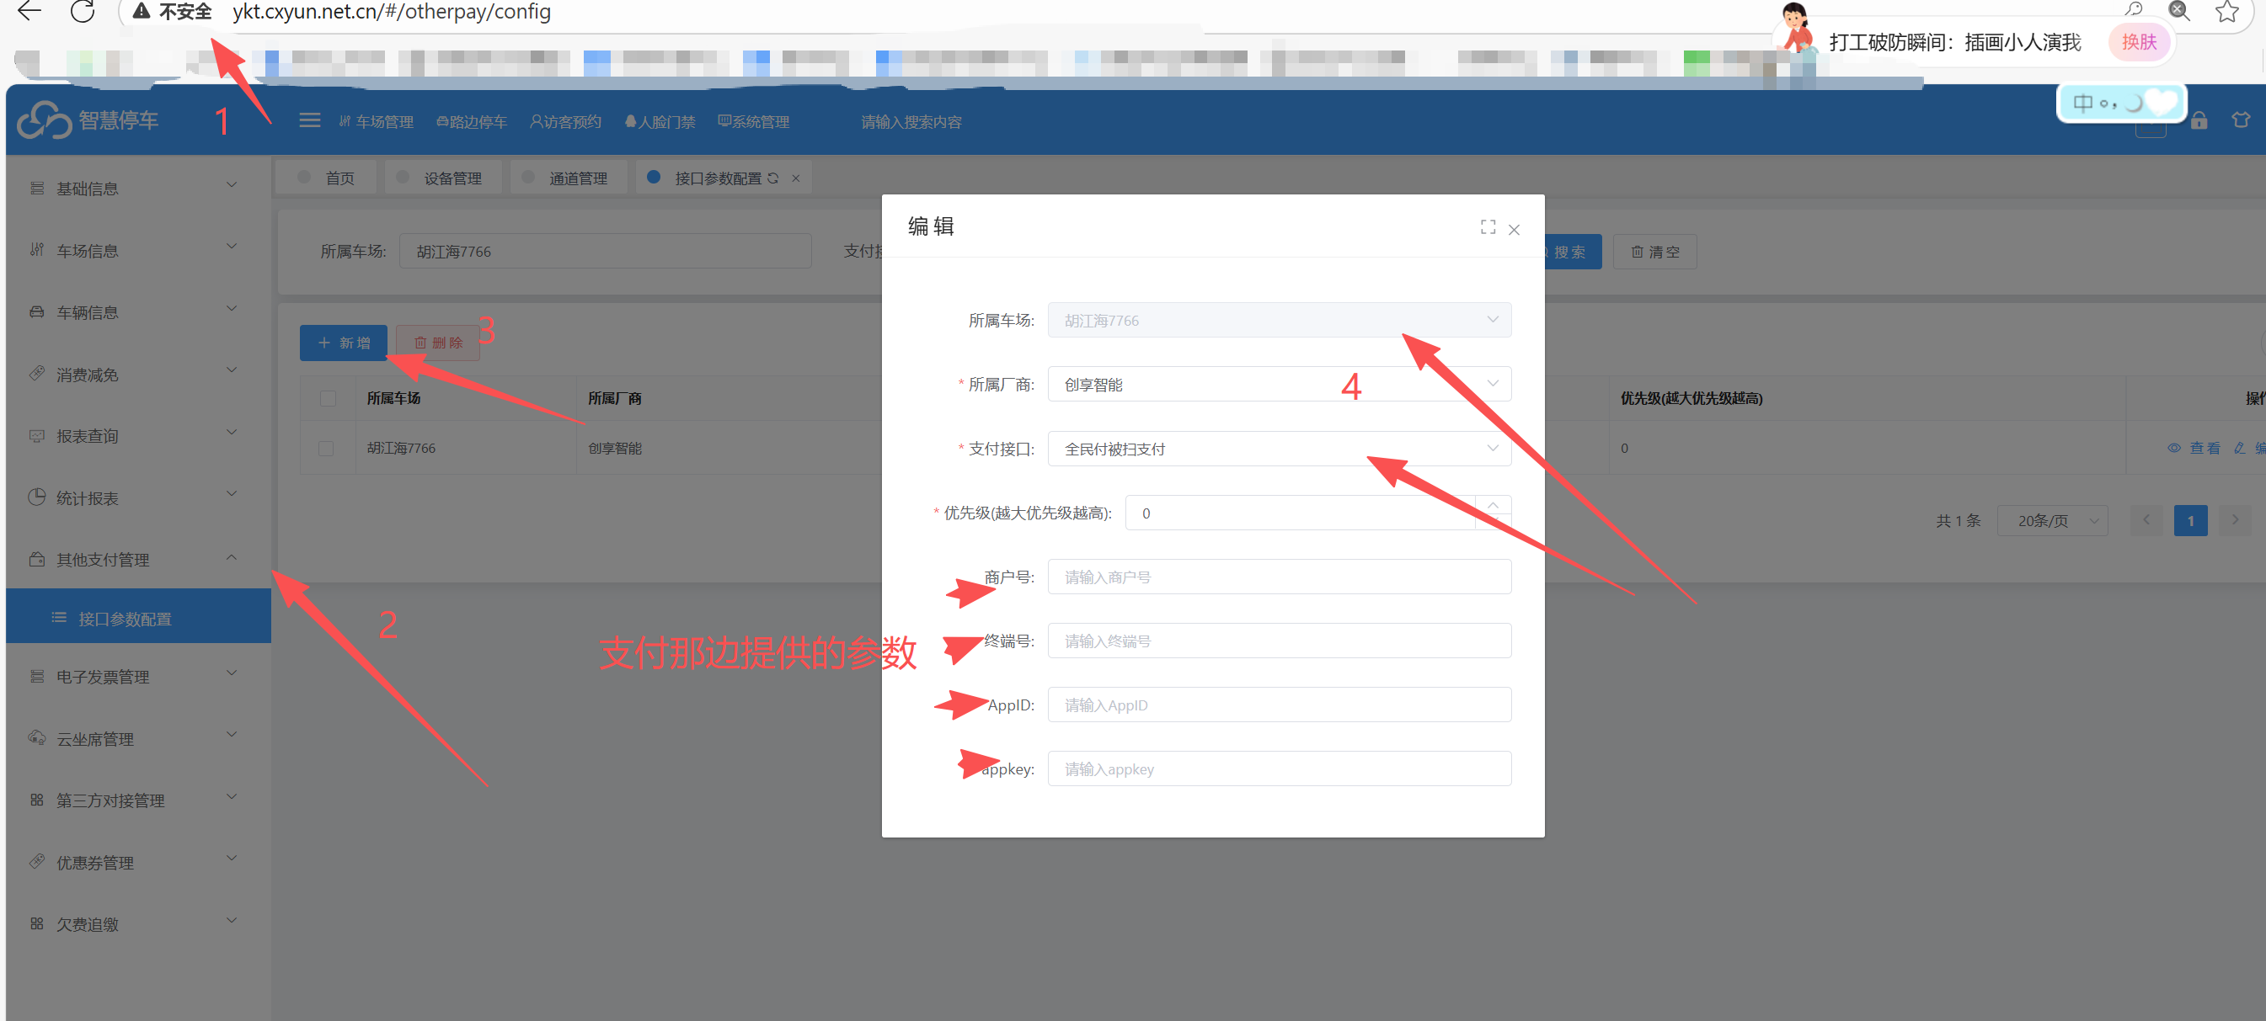
Task: Open 车场管理 top menu
Action: click(376, 122)
